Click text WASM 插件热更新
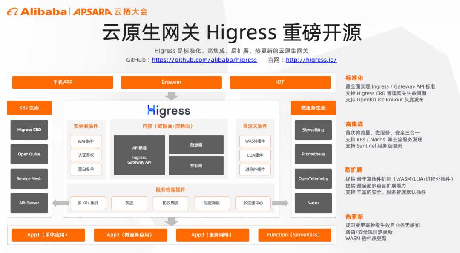Viewport: 460px width, 253px height. pos(366,239)
